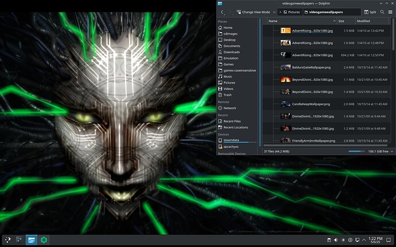Open the Change View Mode button
Image resolution: width=396 pixels, height=247 pixels.
(253, 12)
